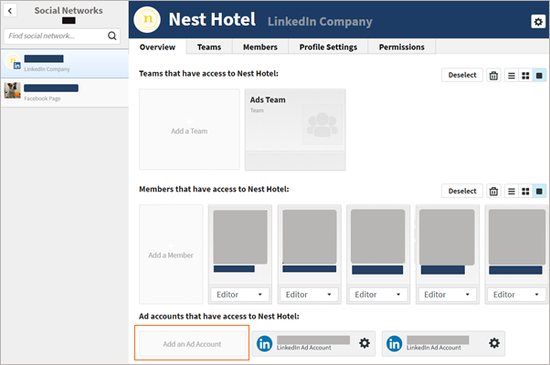Open the first LinkedIn Ad Account card
Image resolution: width=550 pixels, height=365 pixels.
(313, 344)
